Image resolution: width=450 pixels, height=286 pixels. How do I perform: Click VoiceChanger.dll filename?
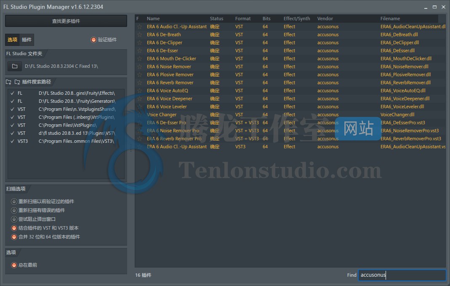[397, 115]
